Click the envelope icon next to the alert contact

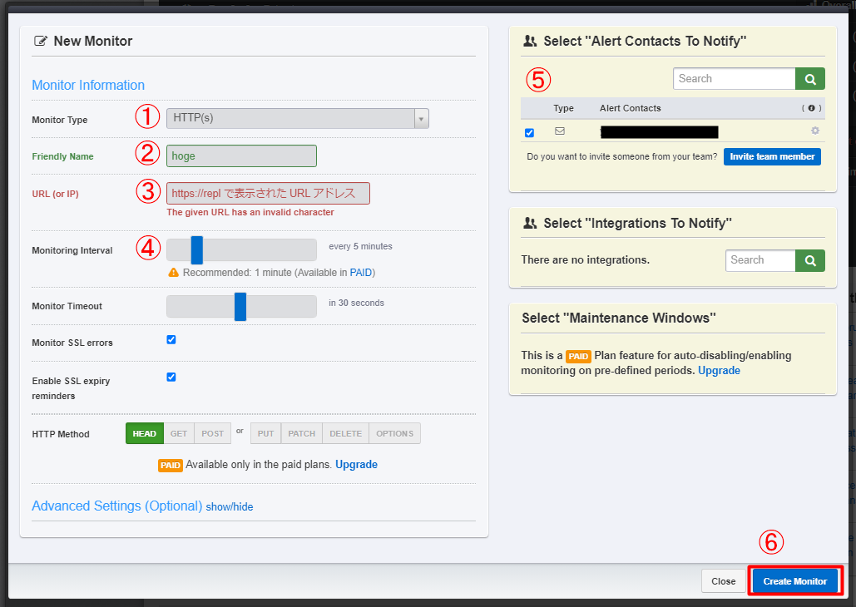[x=559, y=131]
